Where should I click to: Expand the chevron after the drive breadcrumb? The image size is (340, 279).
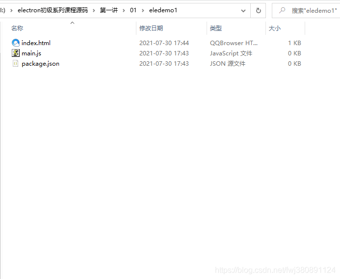point(11,10)
